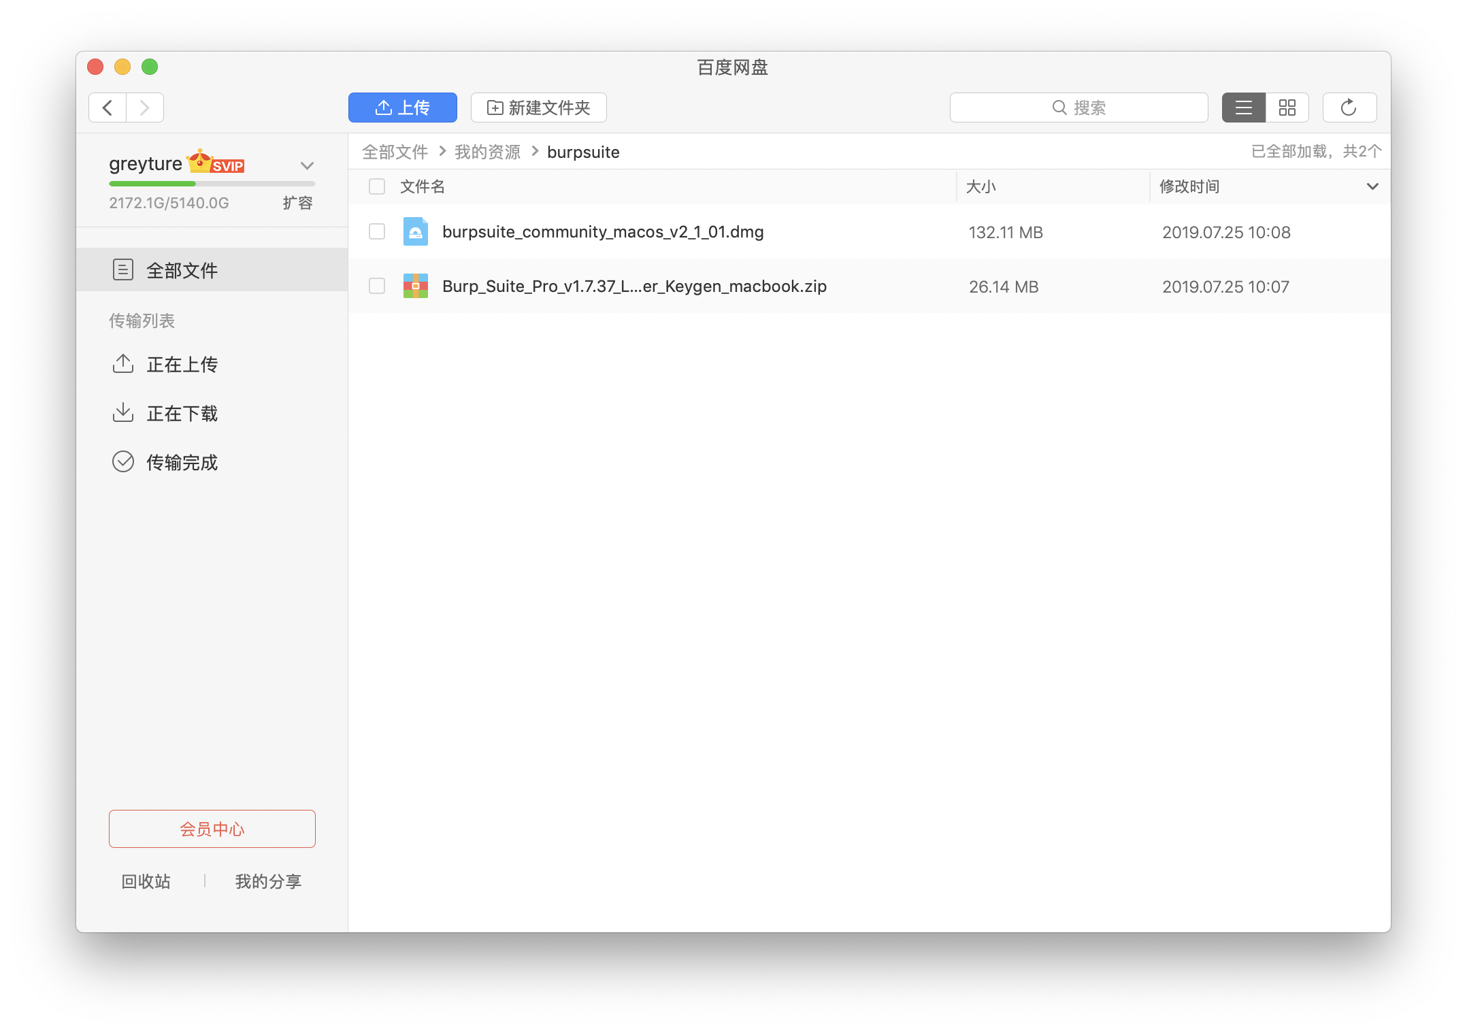Viewport: 1467px width, 1033px height.
Task: Click the forward navigation arrow
Action: point(144,108)
